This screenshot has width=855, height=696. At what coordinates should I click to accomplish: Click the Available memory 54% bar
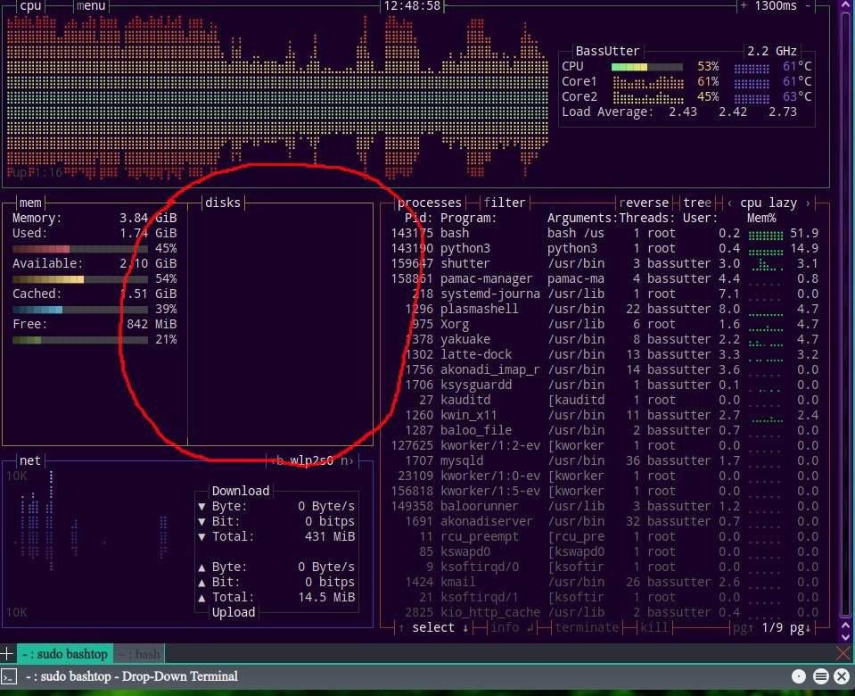(80, 279)
